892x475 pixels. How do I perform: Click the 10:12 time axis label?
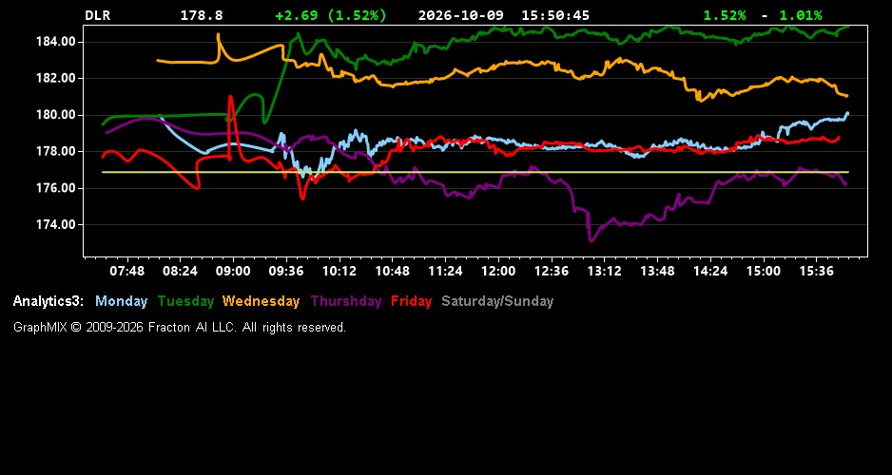coord(339,272)
